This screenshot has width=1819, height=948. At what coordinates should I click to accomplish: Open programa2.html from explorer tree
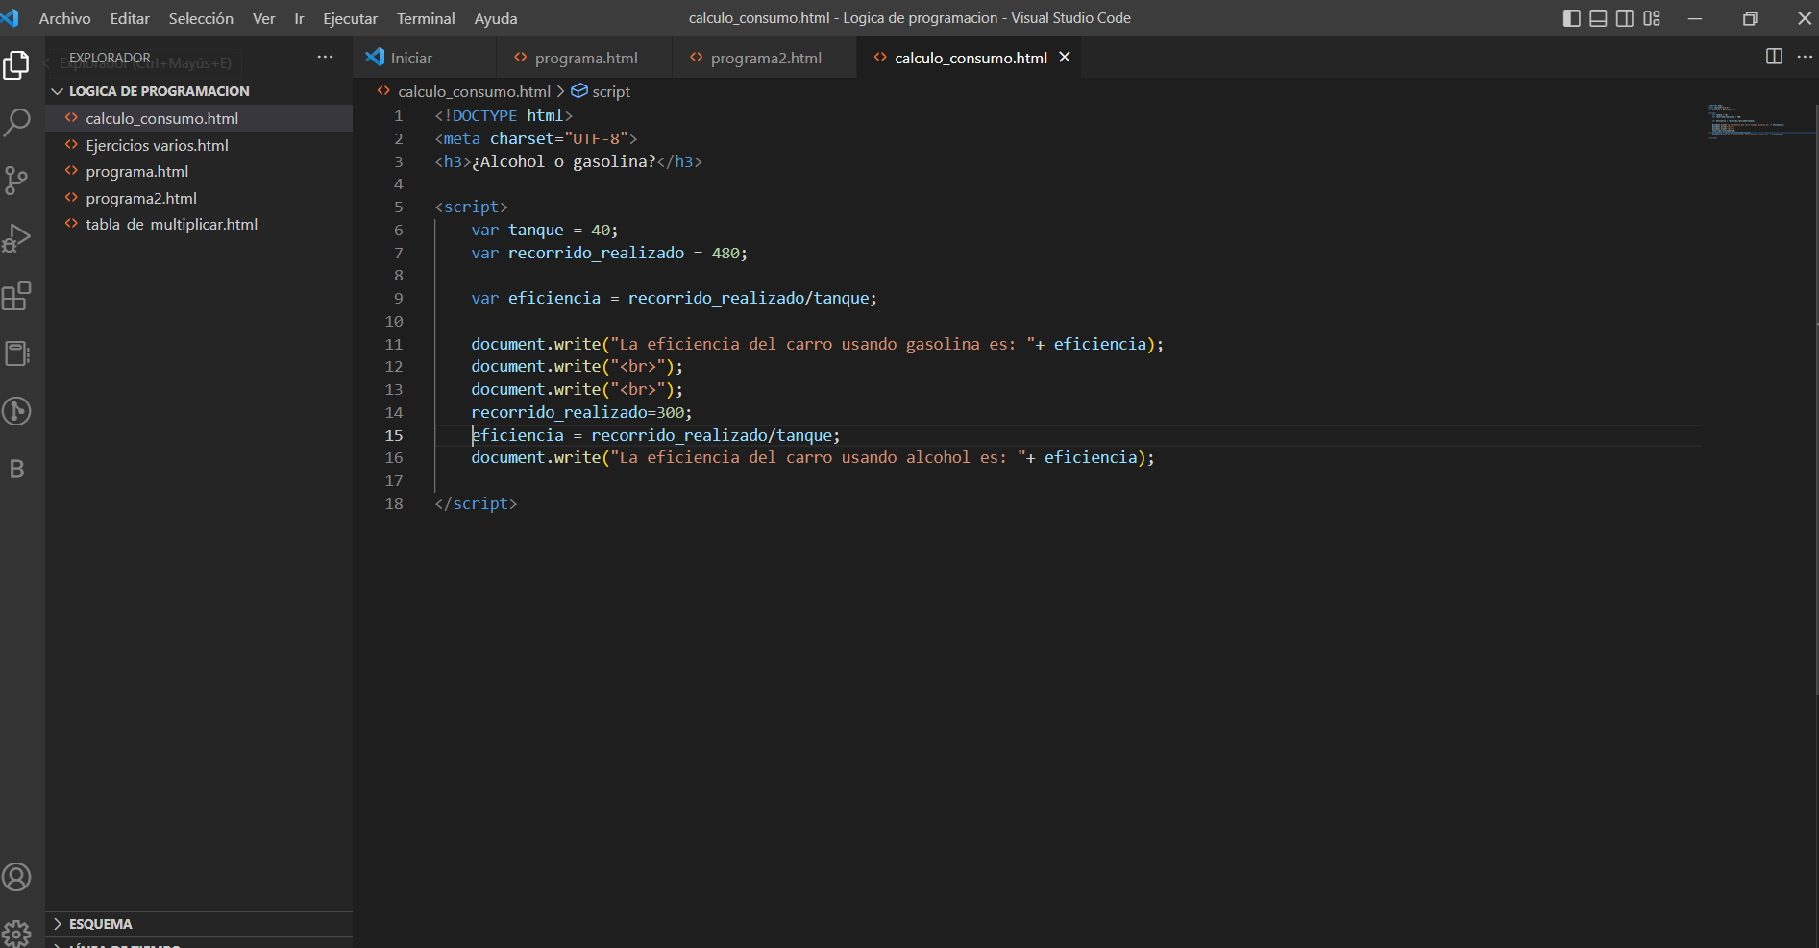click(x=198, y=198)
